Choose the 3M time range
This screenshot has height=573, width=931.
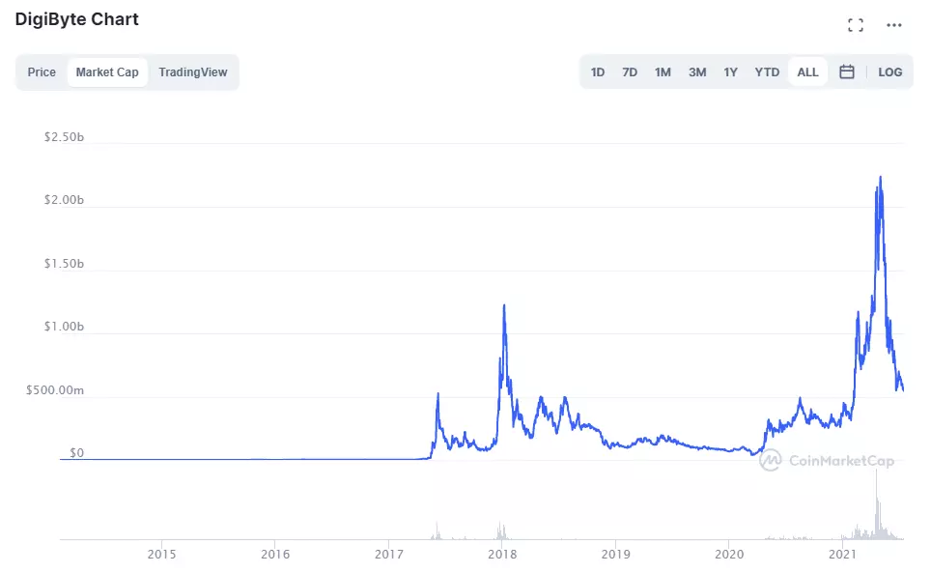click(x=697, y=72)
